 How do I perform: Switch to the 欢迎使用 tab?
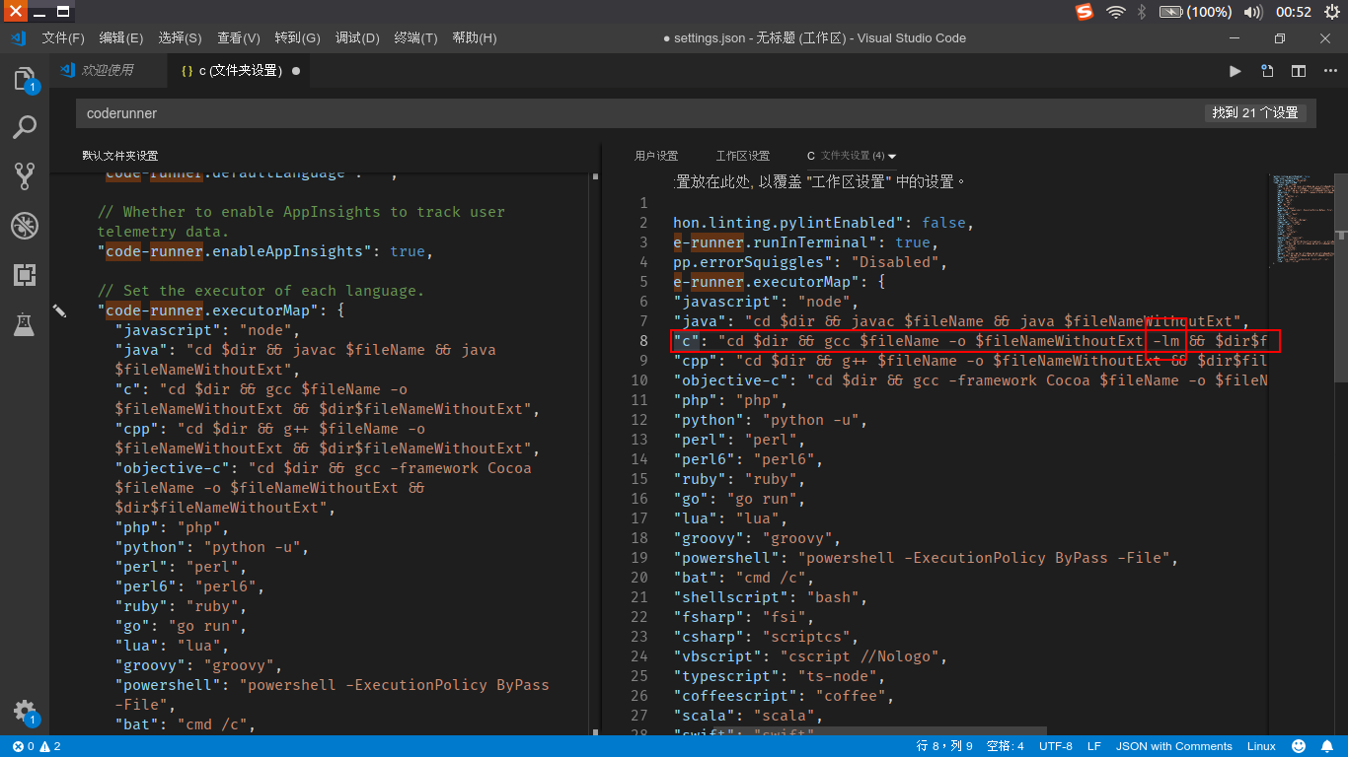coord(109,70)
